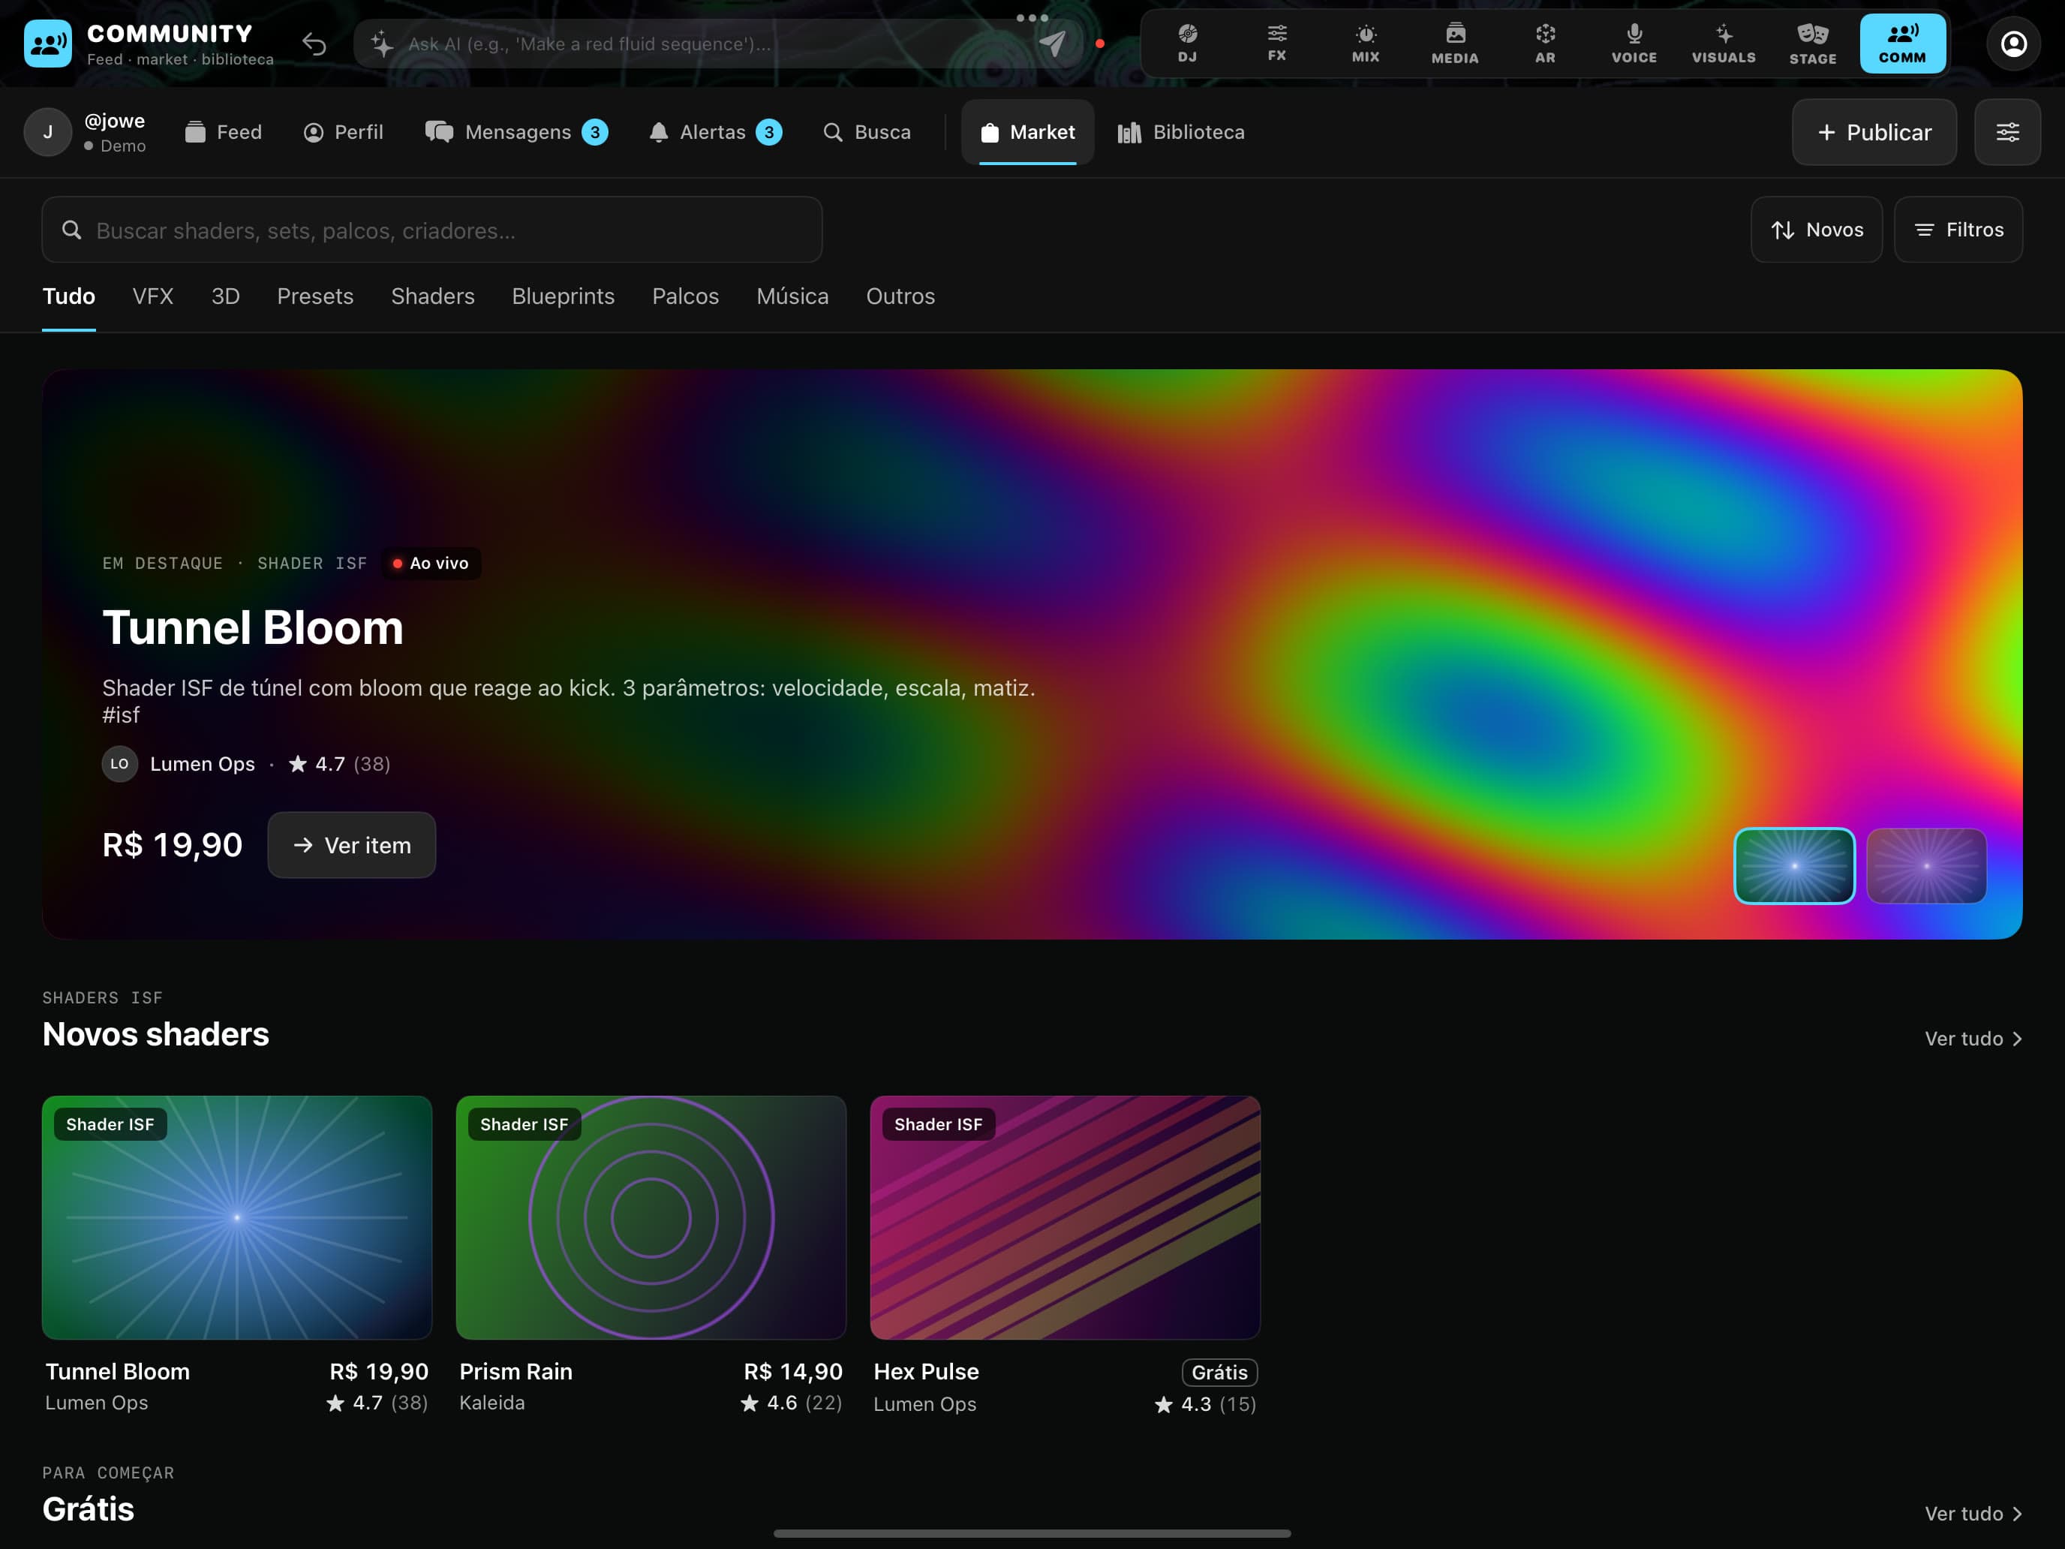Filter by VFX category
Screen dimensions: 2065x1549
coord(153,296)
